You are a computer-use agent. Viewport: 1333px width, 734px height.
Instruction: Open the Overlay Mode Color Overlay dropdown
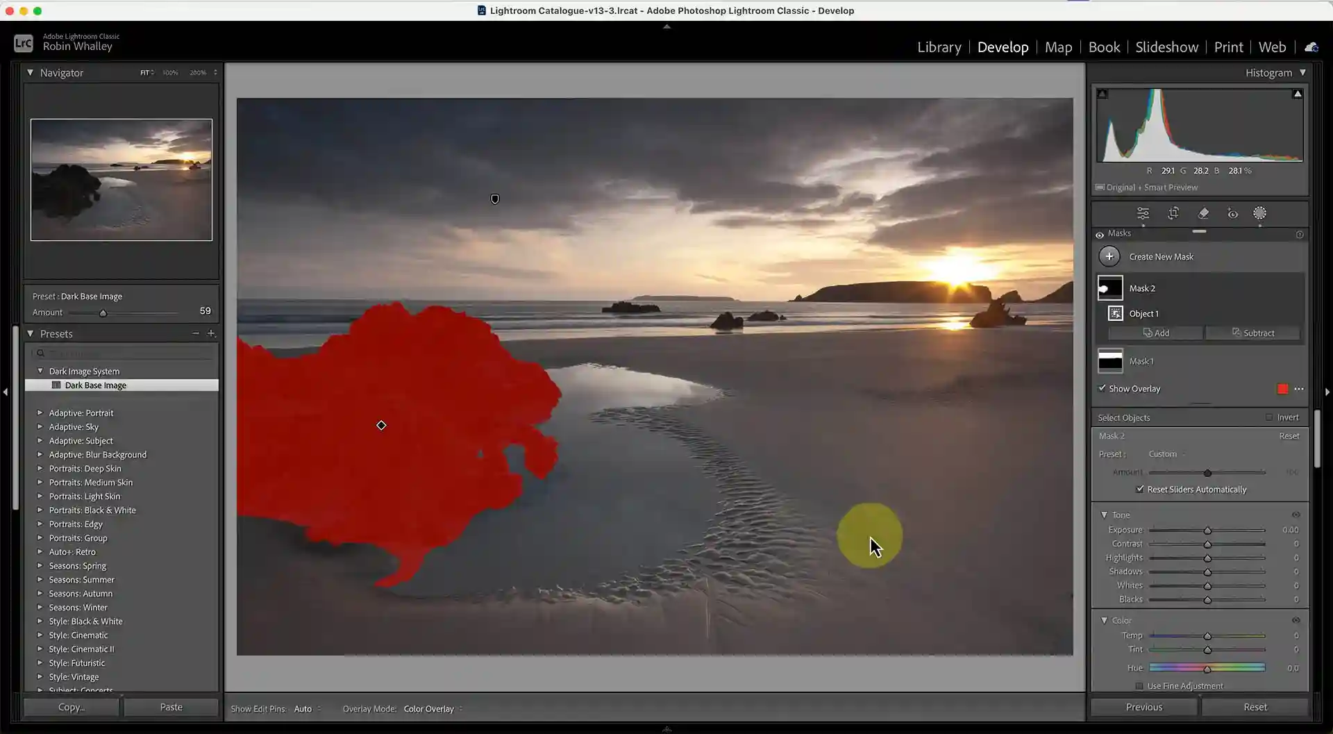click(x=433, y=709)
